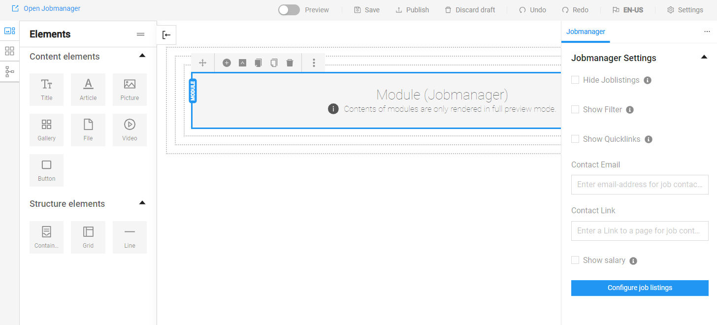Collapse the Content elements section
Viewport: 717px width, 325px height.
(x=142, y=56)
